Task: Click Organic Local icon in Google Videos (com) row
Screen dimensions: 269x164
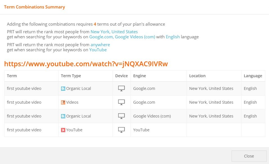Action: (63, 116)
